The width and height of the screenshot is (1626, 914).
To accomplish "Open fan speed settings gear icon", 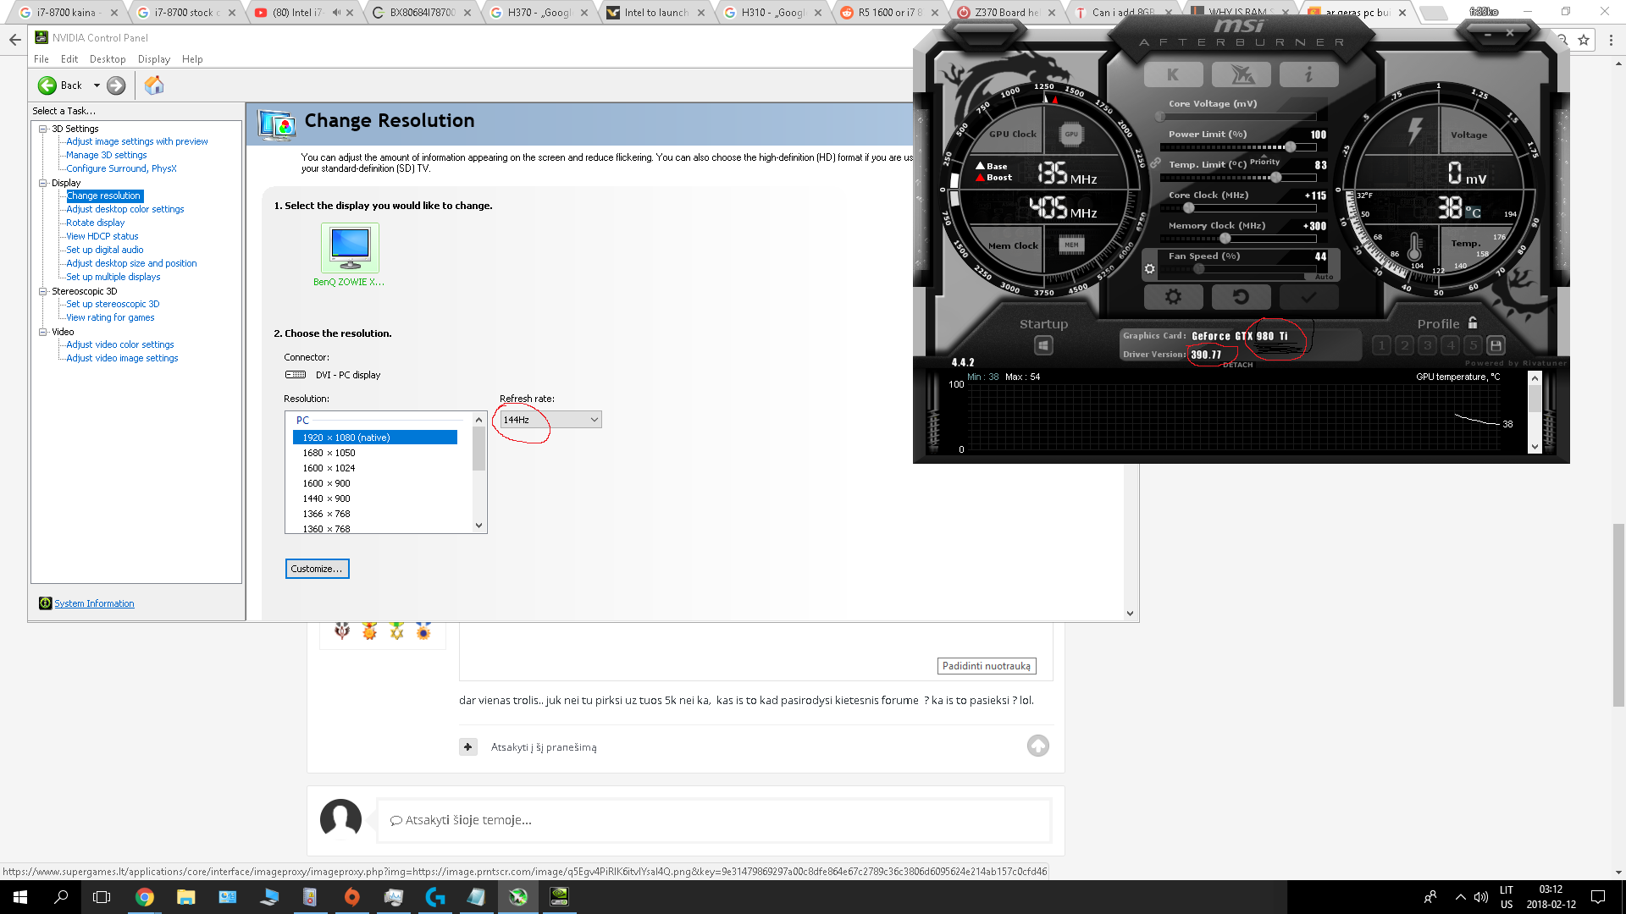I will [x=1149, y=269].
